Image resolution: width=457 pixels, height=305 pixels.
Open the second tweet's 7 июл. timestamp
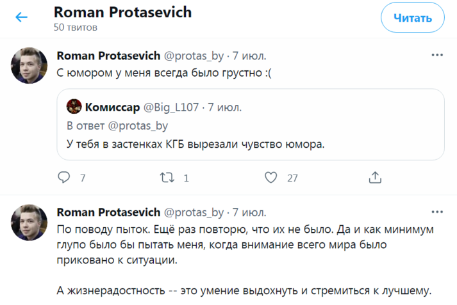(x=249, y=212)
